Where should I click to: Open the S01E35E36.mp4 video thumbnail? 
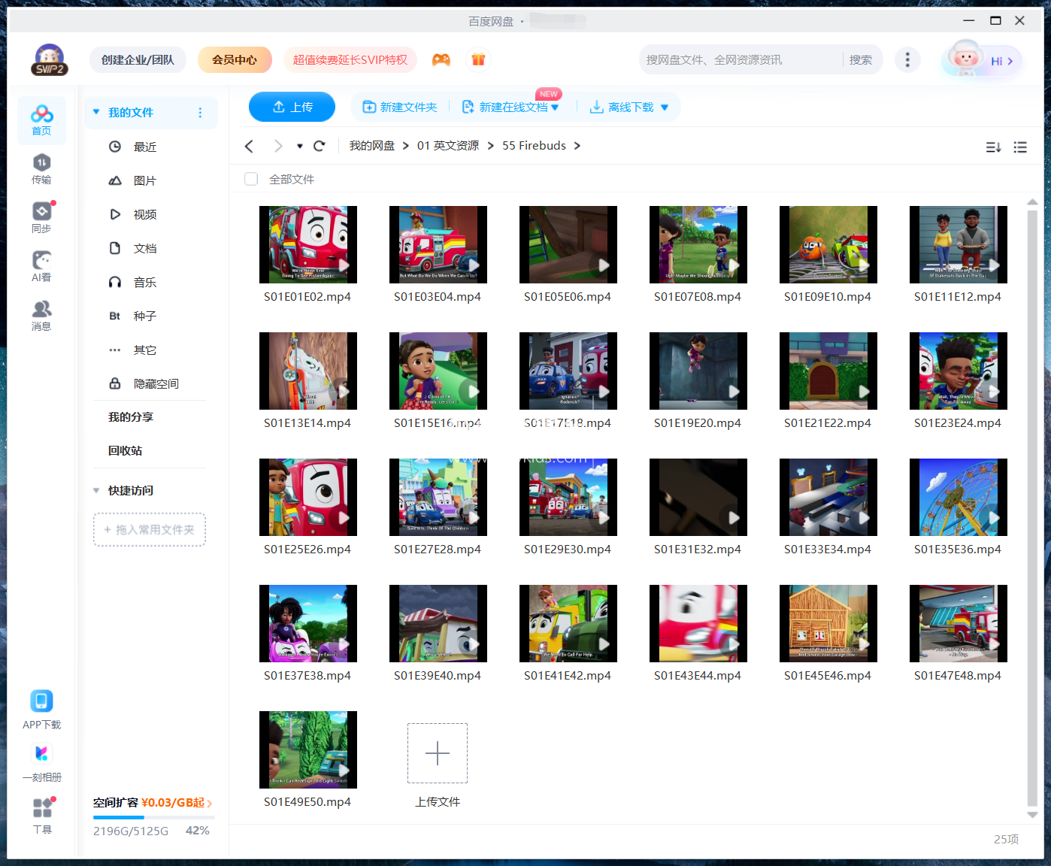tap(958, 497)
